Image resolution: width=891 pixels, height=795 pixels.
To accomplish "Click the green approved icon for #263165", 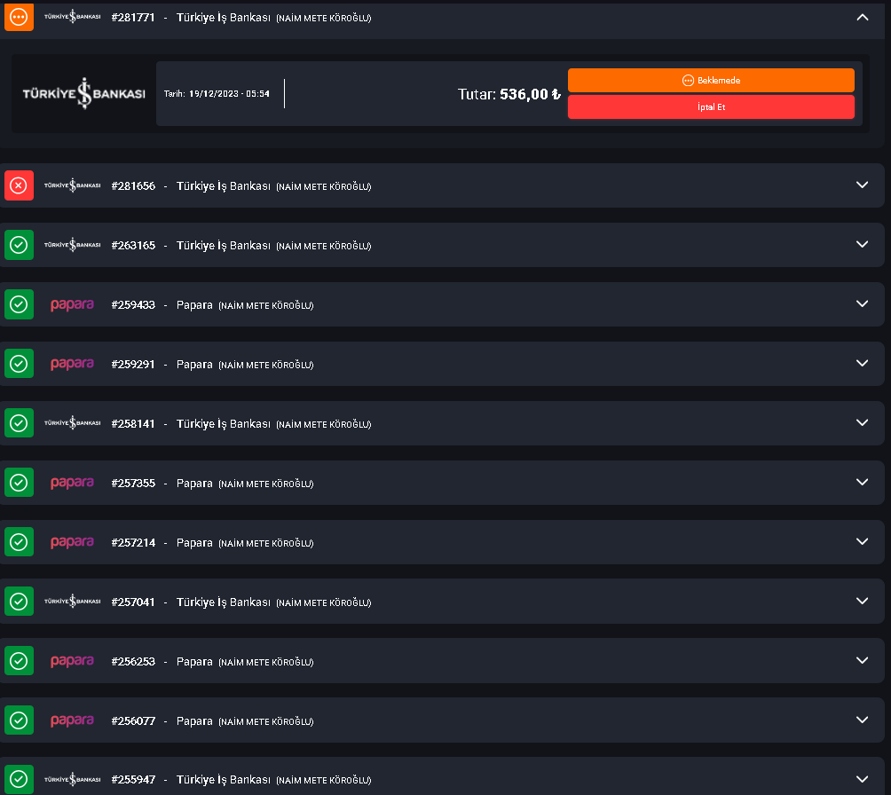I will click(19, 245).
